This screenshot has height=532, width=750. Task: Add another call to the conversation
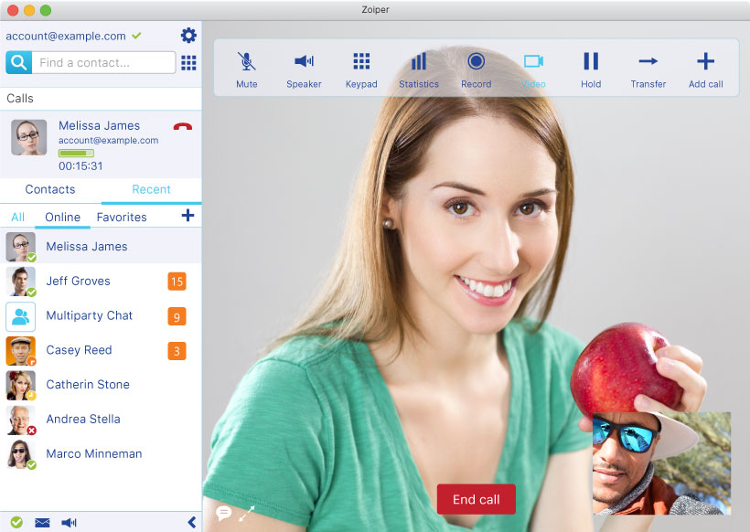[x=705, y=69]
